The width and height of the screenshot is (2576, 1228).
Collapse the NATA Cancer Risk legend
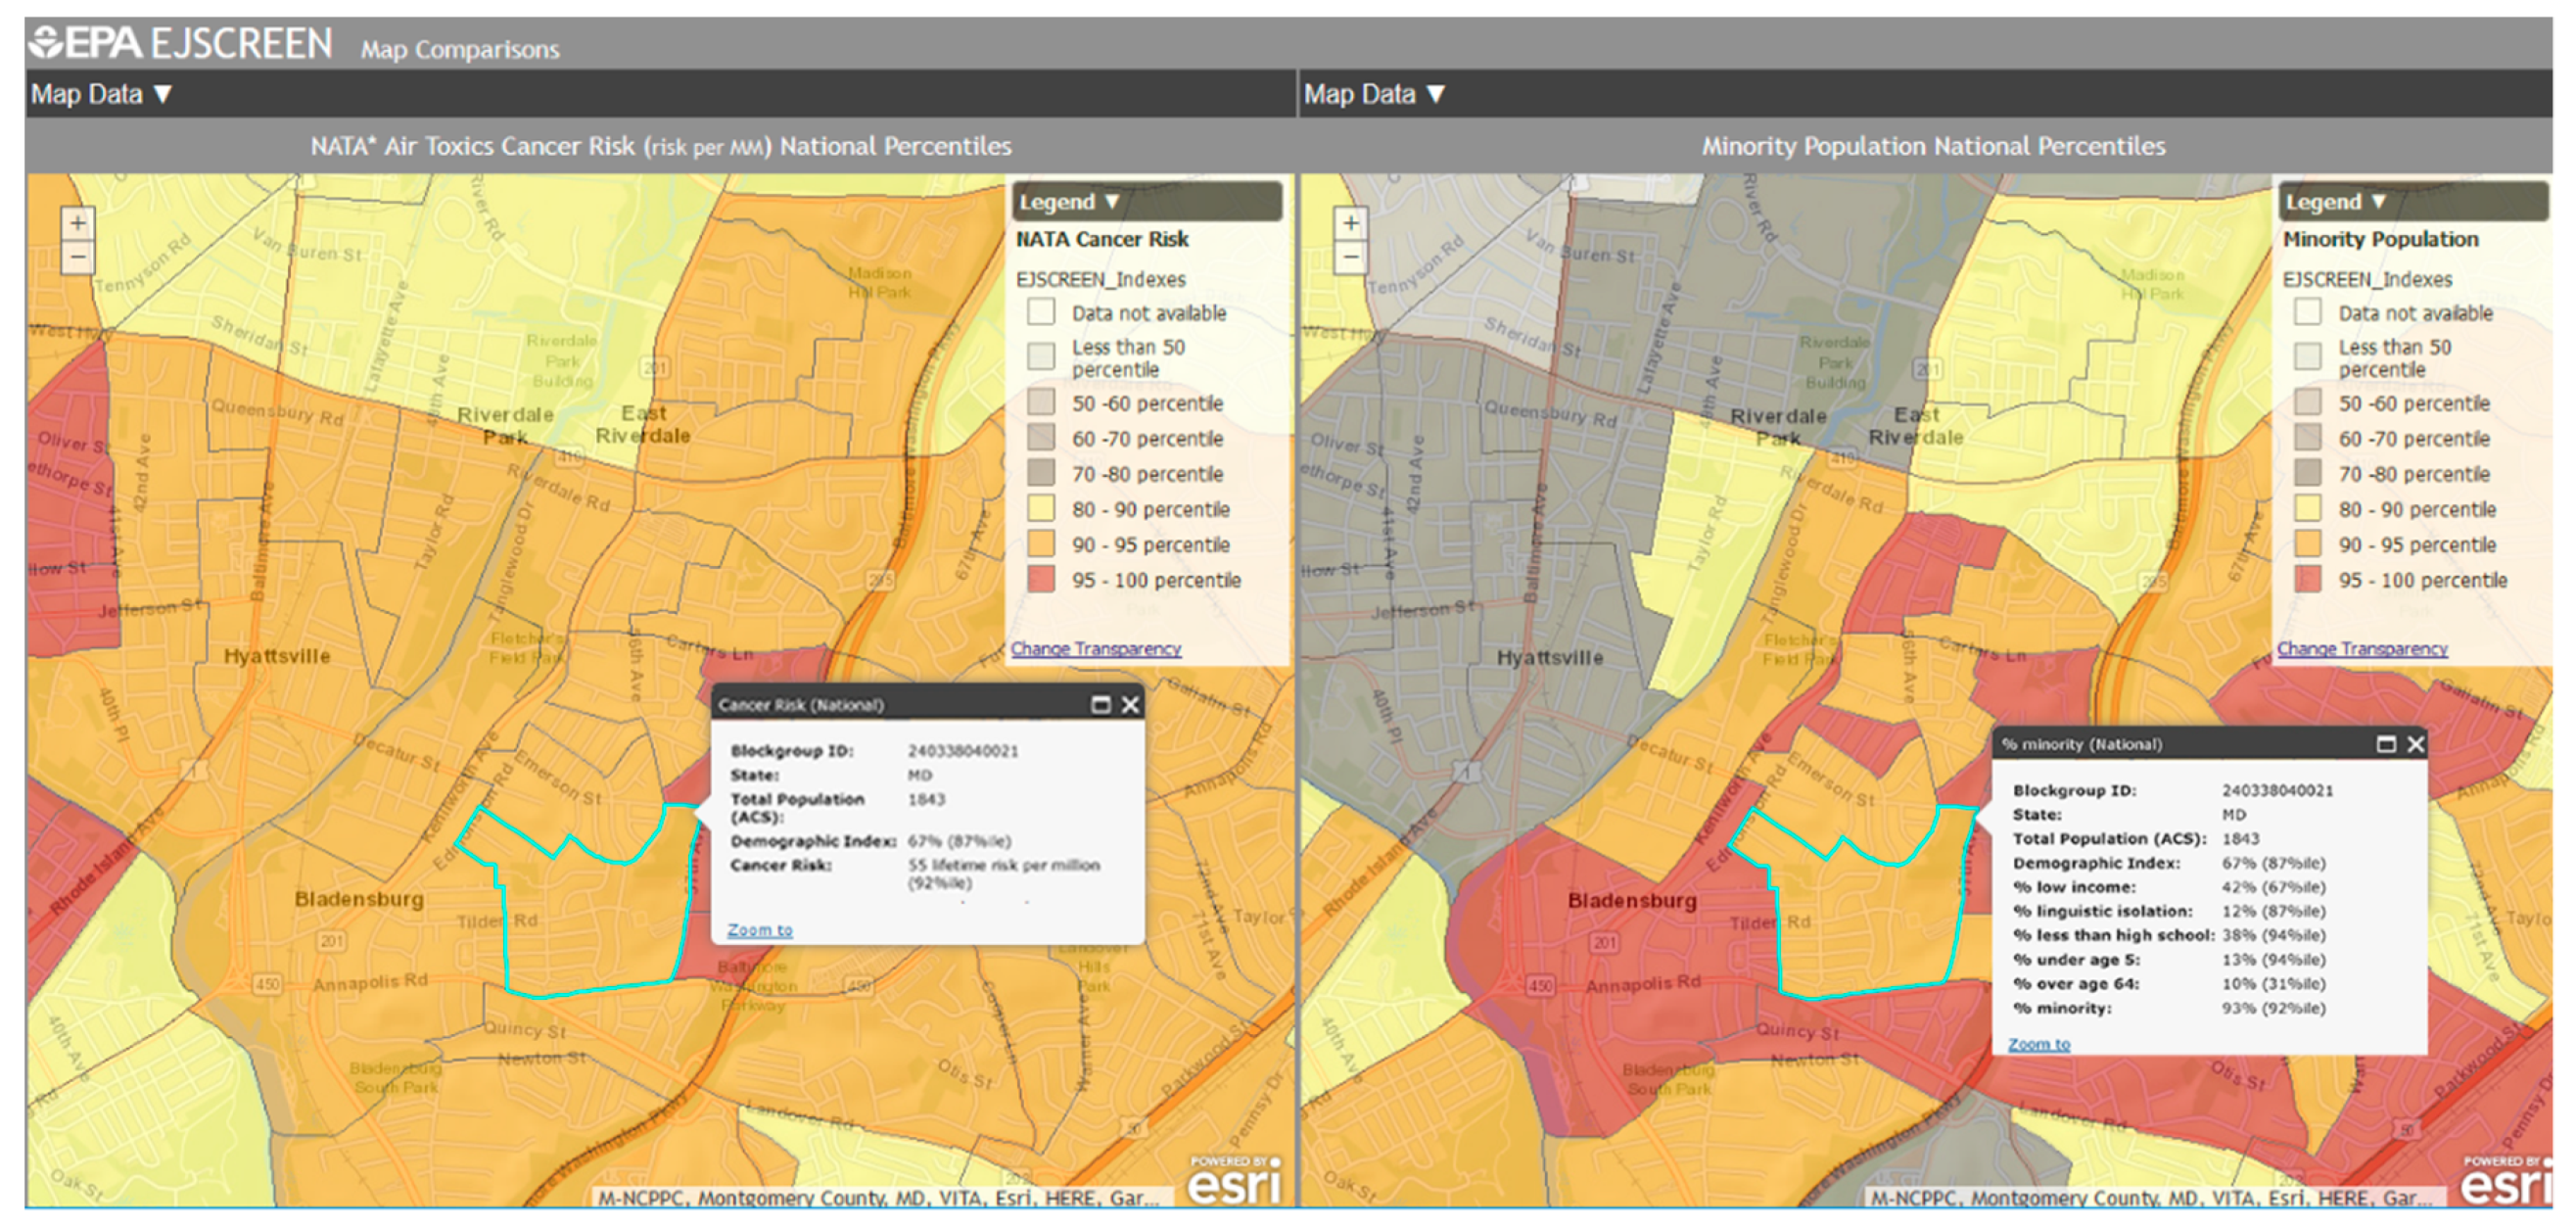point(1068,202)
